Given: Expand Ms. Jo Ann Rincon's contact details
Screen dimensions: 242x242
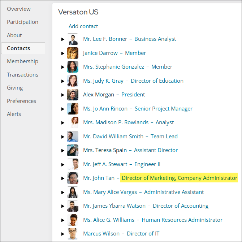Looking at the screenshot, I should [x=62, y=109].
